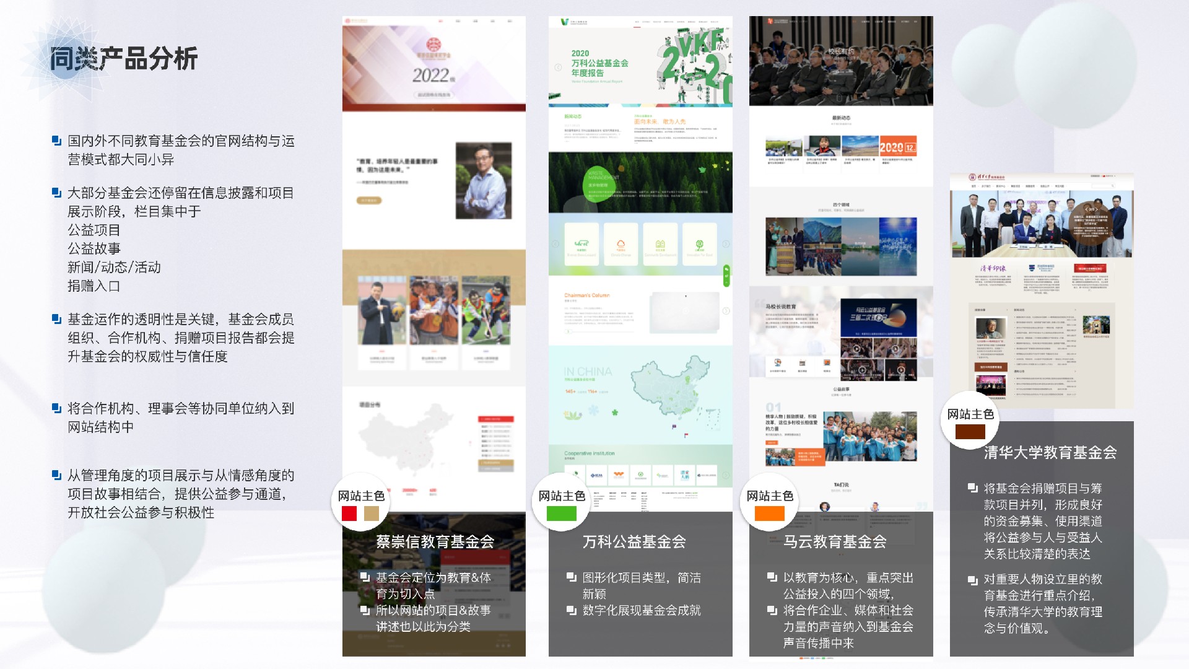Click bullet icon beside 基金会定位为教育&体育为切入点
The image size is (1189, 669).
(365, 577)
